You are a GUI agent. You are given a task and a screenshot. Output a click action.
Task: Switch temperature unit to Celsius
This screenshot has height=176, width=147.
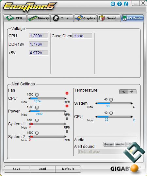[124, 92]
